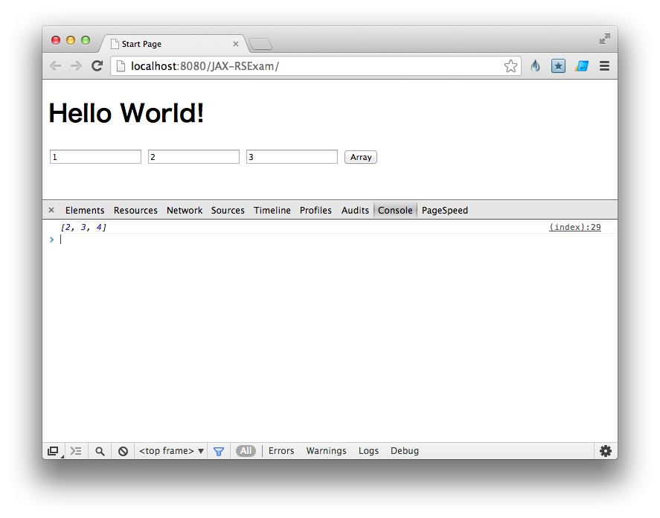Viewport: 660px width, 518px height.
Task: Undock DevTools into a separate window
Action: tap(53, 451)
